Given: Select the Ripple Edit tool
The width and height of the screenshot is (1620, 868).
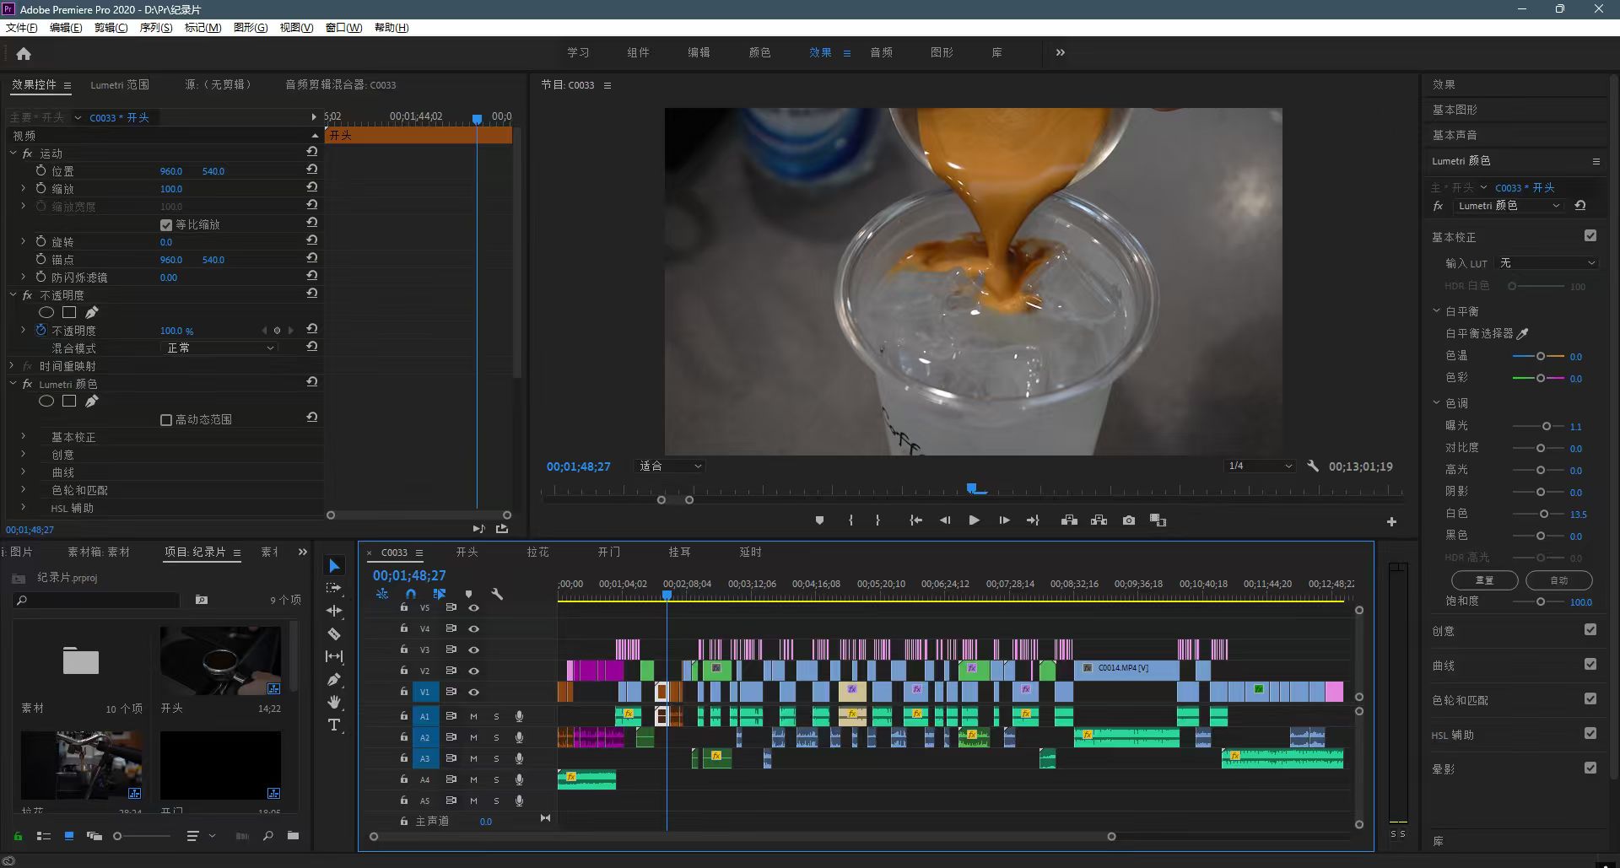Looking at the screenshot, I should point(334,611).
